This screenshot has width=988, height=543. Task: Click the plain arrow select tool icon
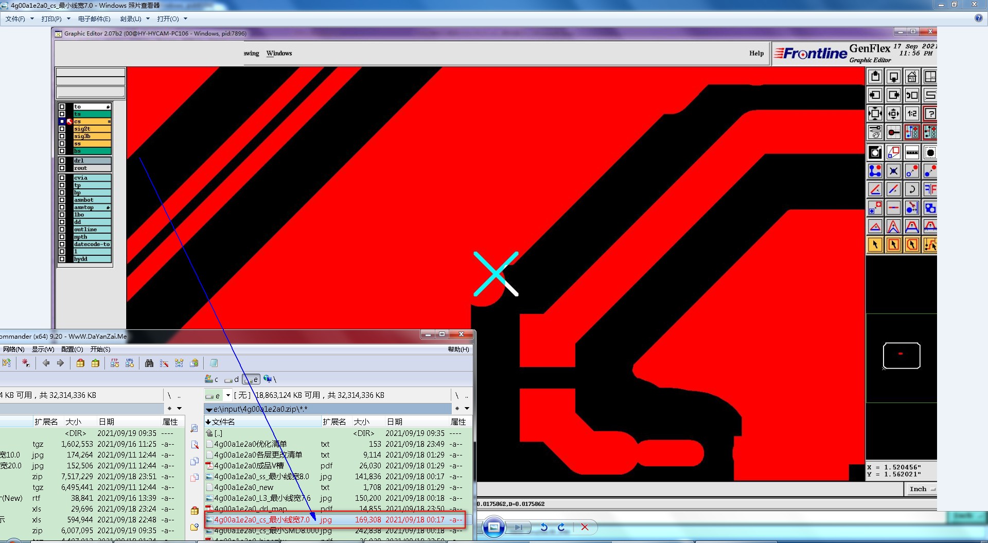[x=875, y=245]
